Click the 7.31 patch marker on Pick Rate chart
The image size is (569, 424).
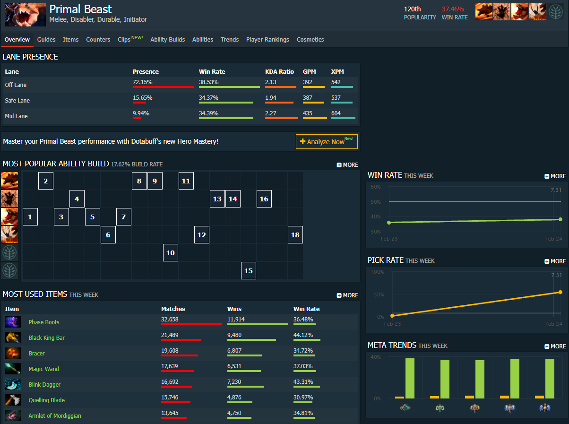tap(556, 275)
